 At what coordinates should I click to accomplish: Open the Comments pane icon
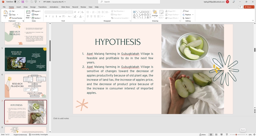240,7
